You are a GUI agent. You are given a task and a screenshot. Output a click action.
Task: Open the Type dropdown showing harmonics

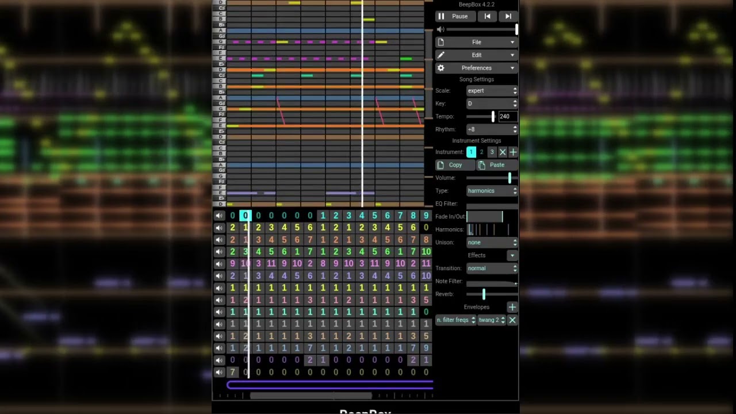tap(492, 191)
